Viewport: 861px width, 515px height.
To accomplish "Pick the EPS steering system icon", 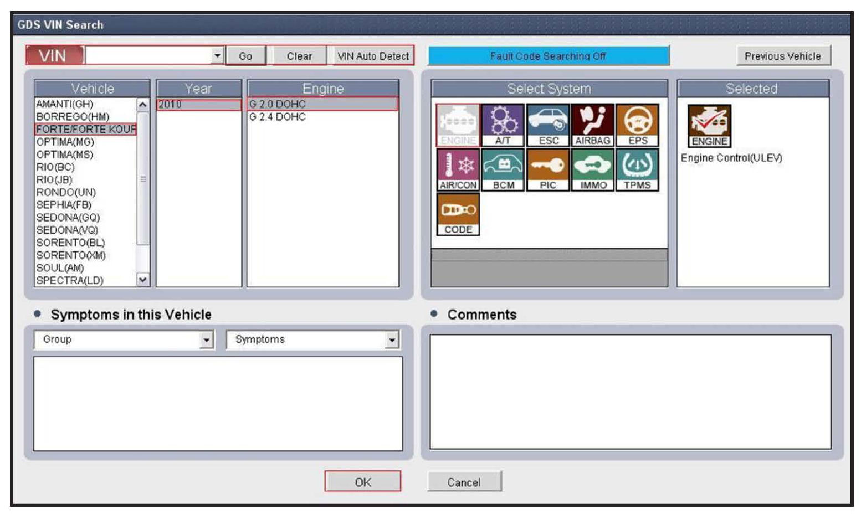I will [x=637, y=125].
